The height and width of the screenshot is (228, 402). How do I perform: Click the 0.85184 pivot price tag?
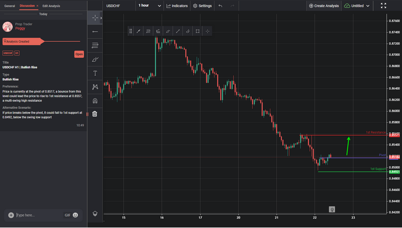coord(394,157)
